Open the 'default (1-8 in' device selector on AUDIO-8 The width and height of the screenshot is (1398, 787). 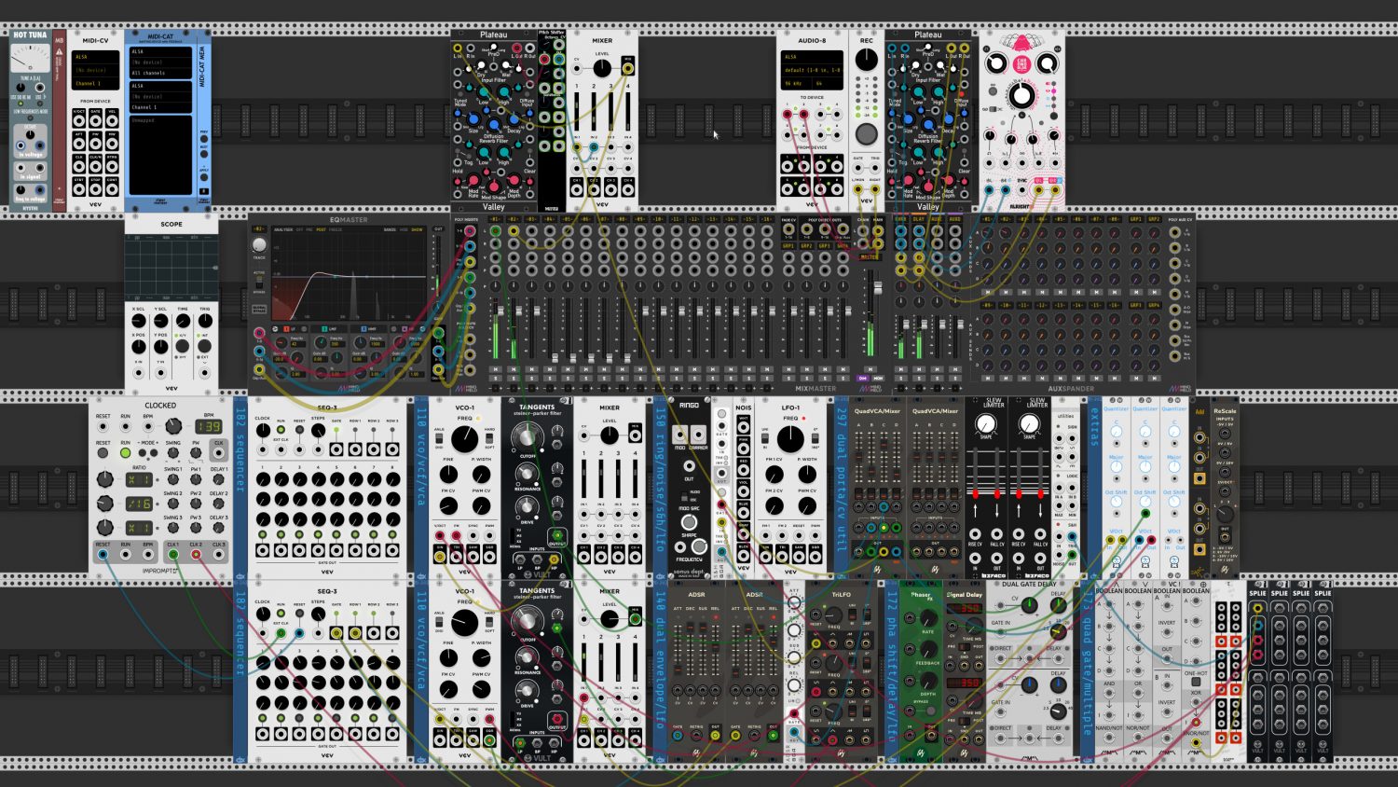tap(812, 70)
